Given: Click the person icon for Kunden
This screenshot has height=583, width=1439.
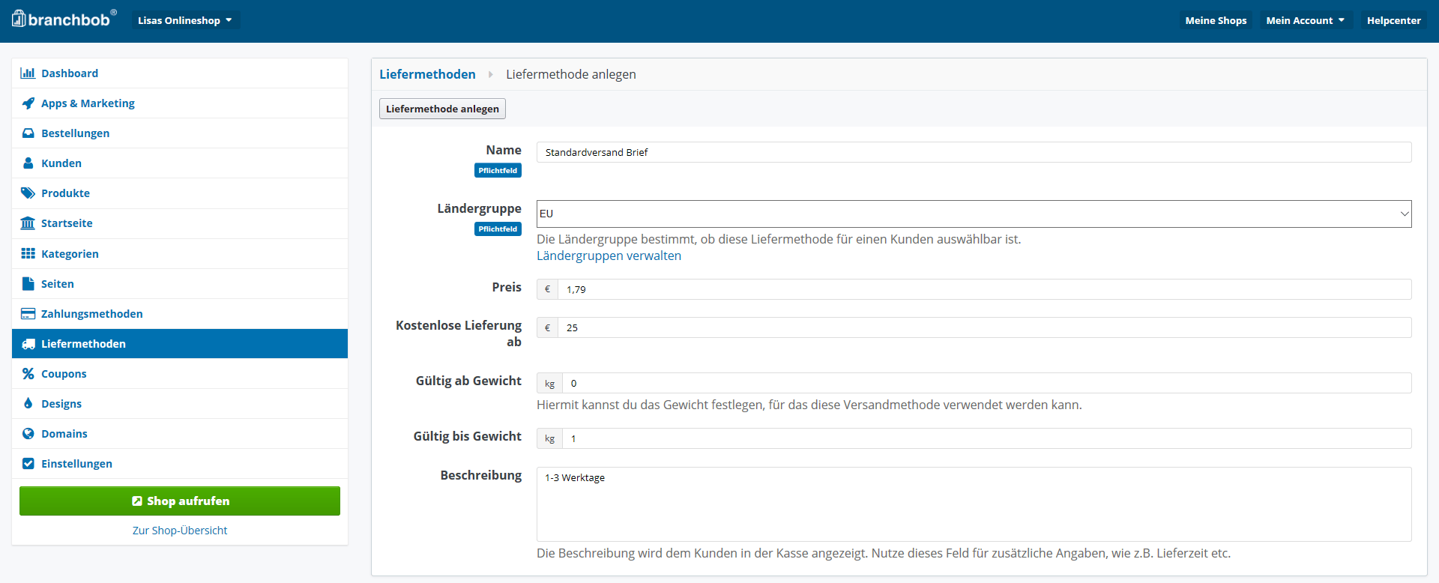Looking at the screenshot, I should tap(28, 163).
